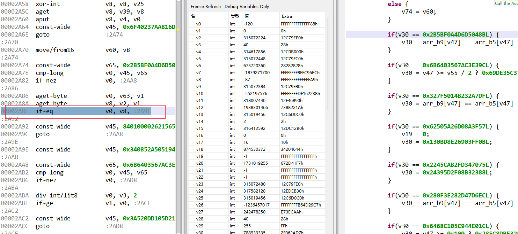Click the Call the Ass tooltip link
The image size is (518, 234).
pyautogui.click(x=506, y=3)
